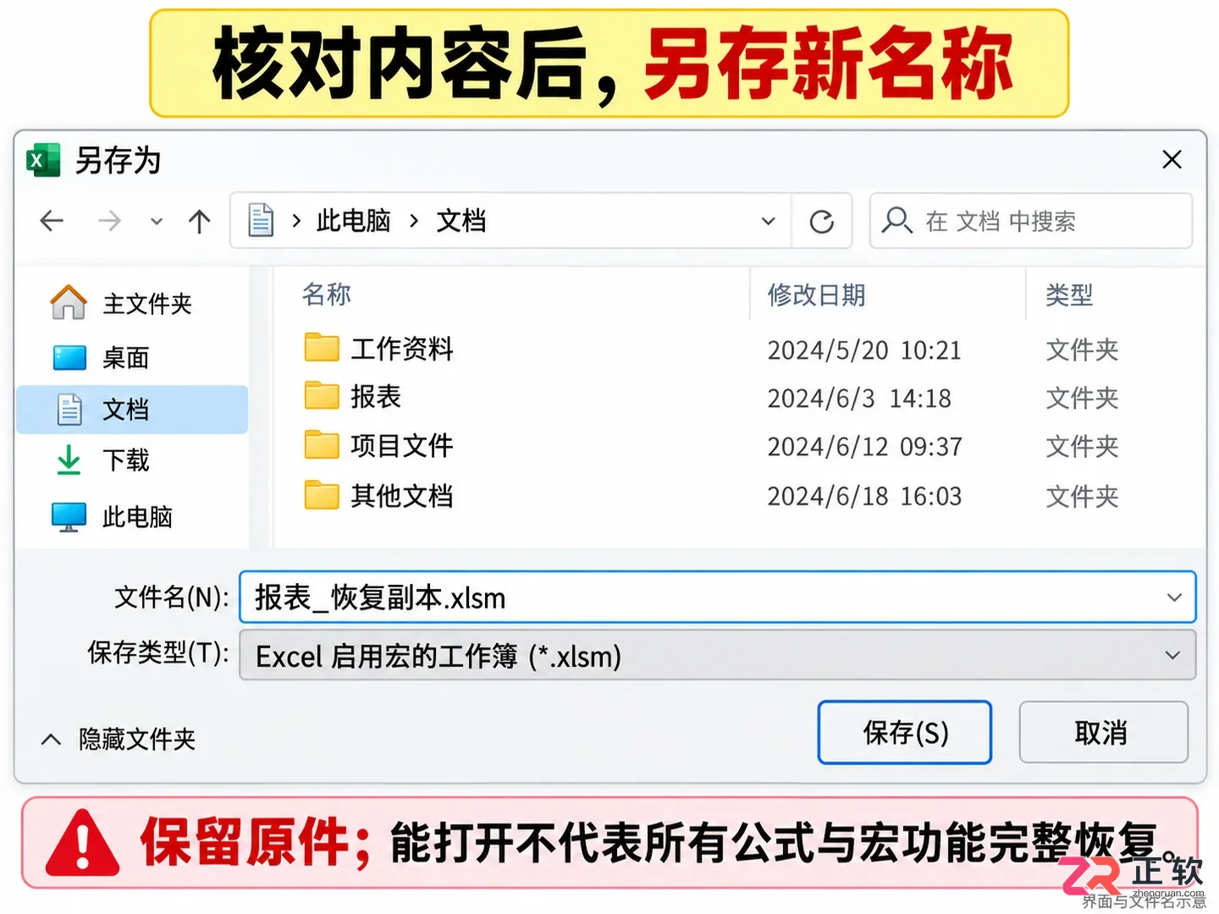
Task: Click 文档 in the address path
Action: tap(461, 221)
